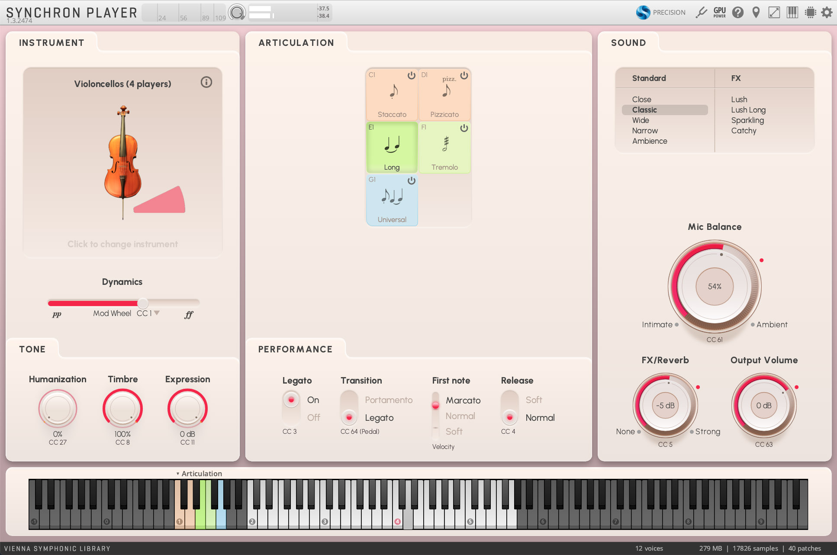The width and height of the screenshot is (837, 555).
Task: Select the Wide mixer preset
Action: tap(641, 120)
